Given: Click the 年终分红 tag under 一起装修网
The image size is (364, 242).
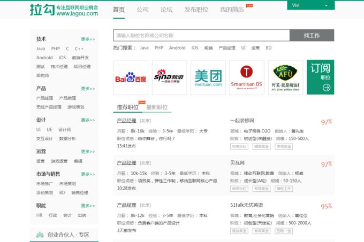Looking at the screenshot, I should [x=239, y=146].
